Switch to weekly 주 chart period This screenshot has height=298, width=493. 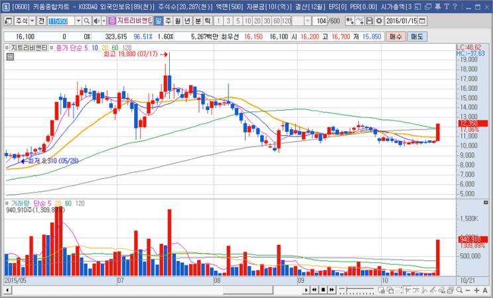click(169, 21)
